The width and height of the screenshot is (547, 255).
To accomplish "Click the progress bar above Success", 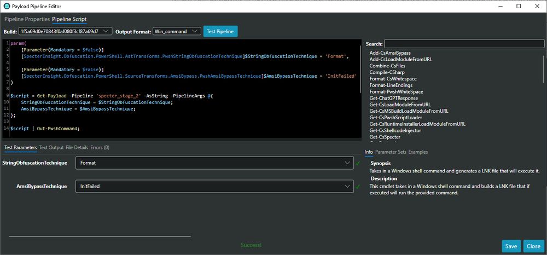I will point(100,236).
